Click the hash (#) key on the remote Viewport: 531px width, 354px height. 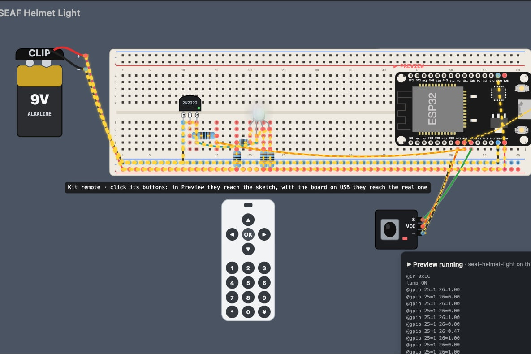264,312
